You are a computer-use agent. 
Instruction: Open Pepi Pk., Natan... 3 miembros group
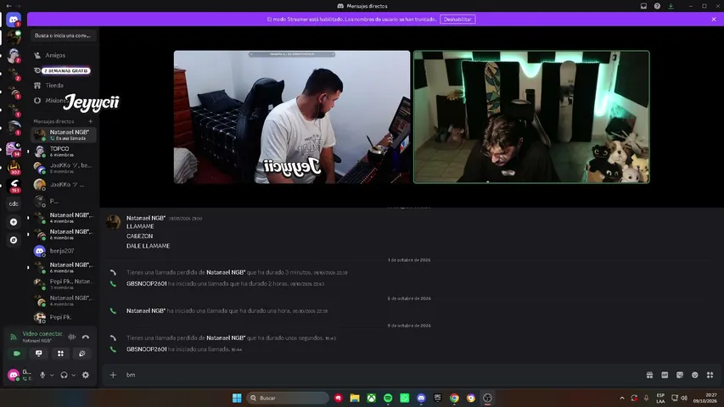click(64, 284)
